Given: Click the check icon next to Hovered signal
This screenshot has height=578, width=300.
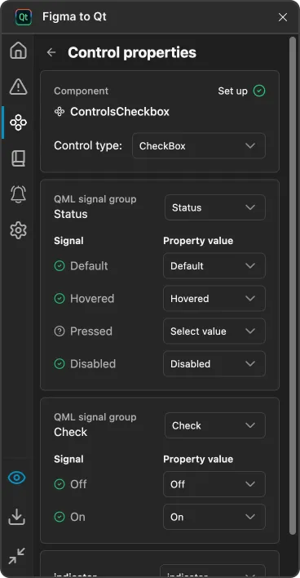Looking at the screenshot, I should [60, 298].
